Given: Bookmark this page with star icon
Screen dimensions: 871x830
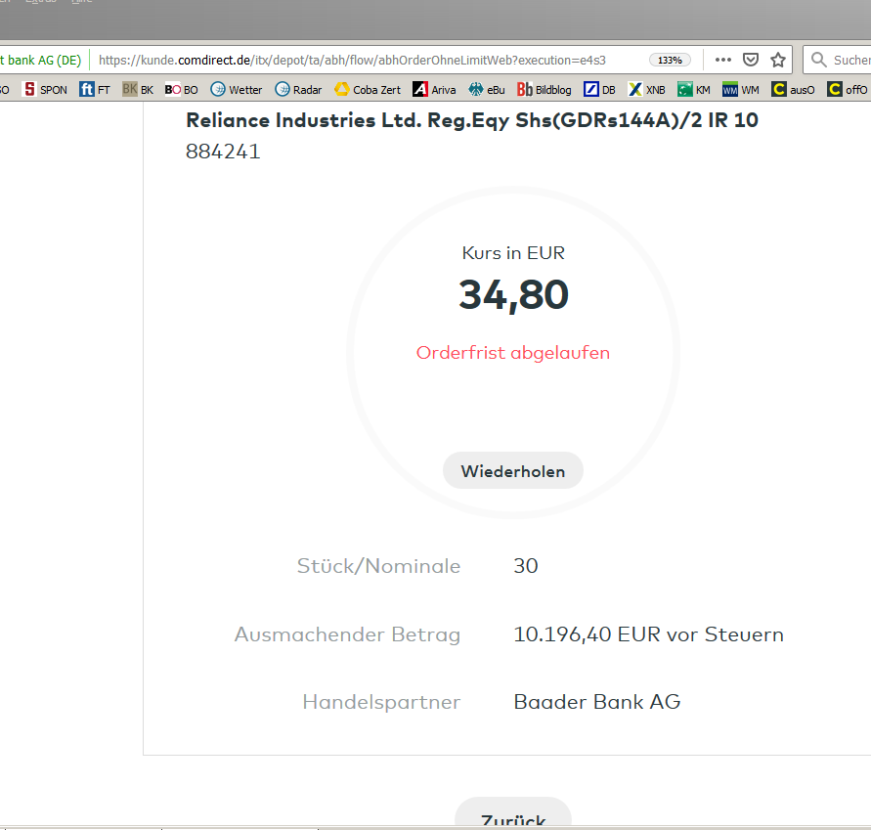Looking at the screenshot, I should click(x=778, y=60).
